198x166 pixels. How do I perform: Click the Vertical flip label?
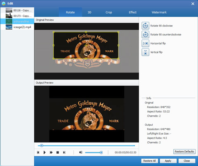(156, 52)
